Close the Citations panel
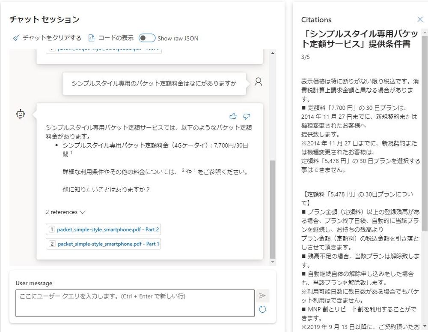This screenshot has height=332, width=428. pyautogui.click(x=420, y=19)
